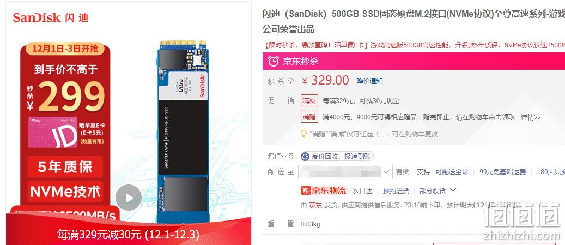Open 详情>> gift promotion details
The height and width of the screenshot is (245, 565).
coord(531,117)
